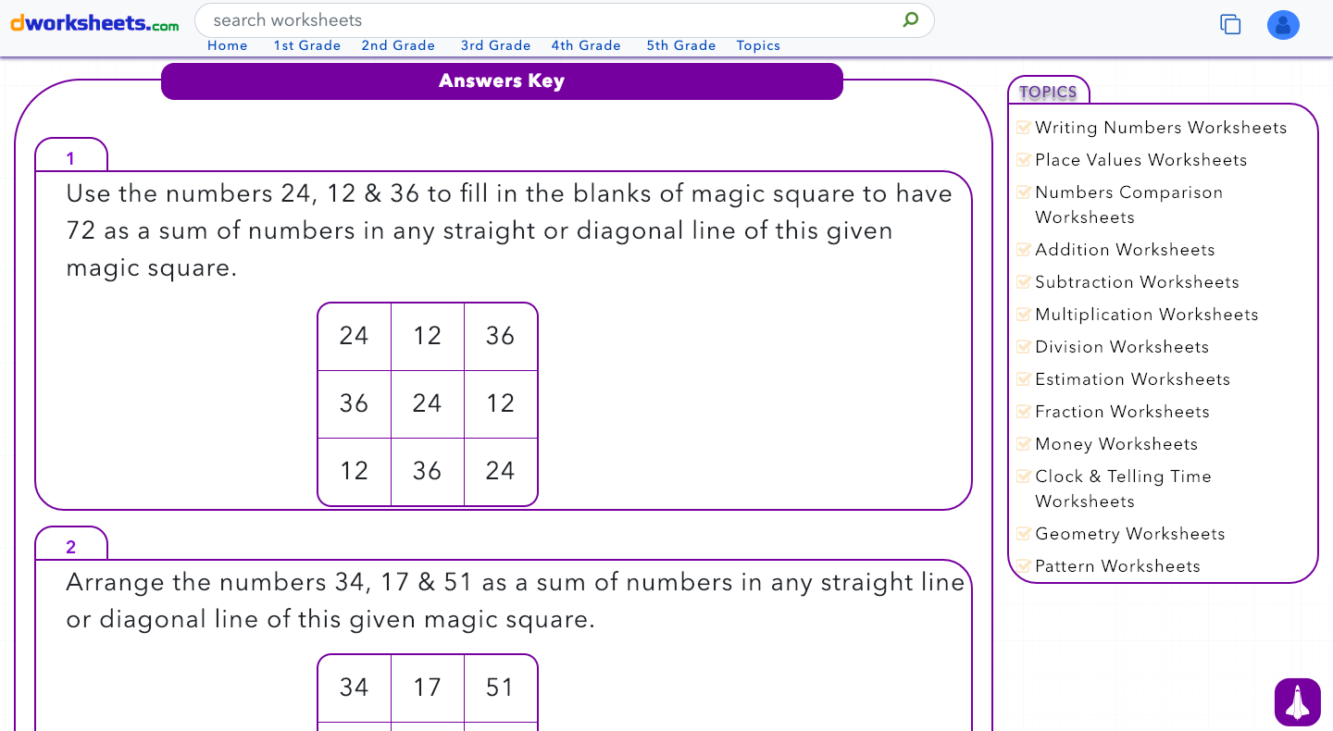
Task: Click the checkmark icon beside Fraction Worksheets
Action: coord(1024,411)
